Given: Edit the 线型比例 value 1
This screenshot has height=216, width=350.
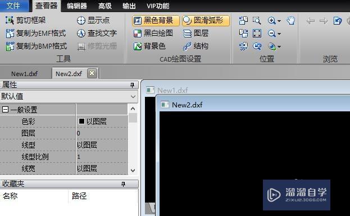Looking at the screenshot, I should click(102, 157).
